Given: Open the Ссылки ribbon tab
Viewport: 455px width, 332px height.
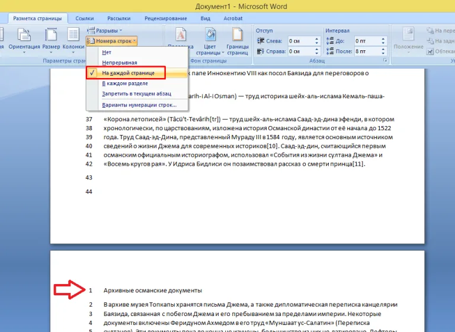Looking at the screenshot, I should point(85,18).
